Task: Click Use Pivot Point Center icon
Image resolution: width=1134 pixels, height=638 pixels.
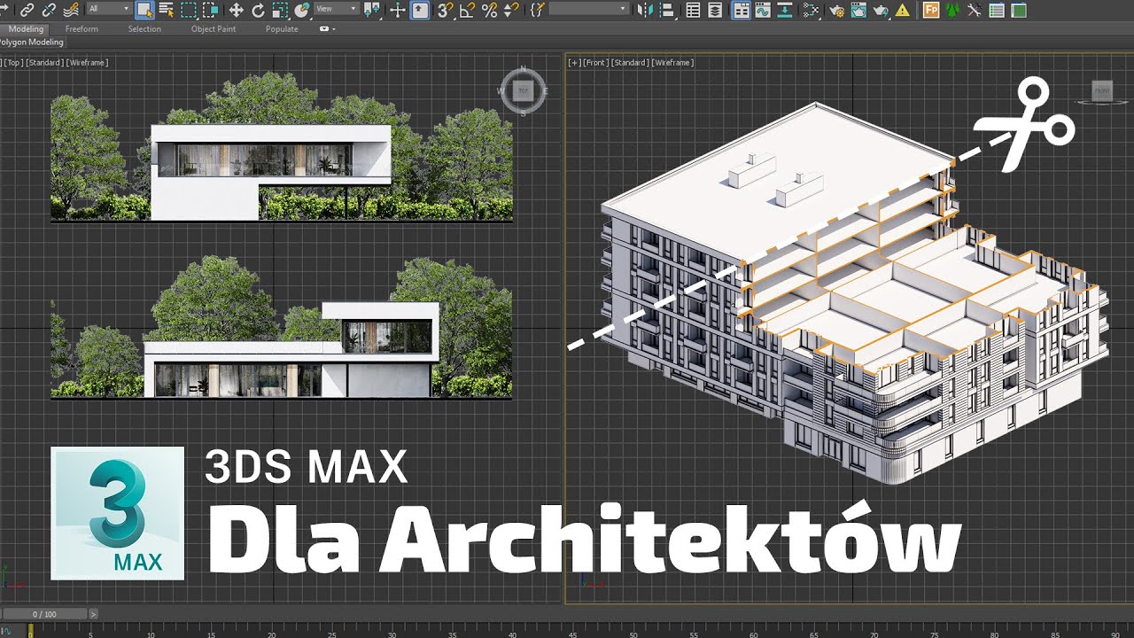Action: (x=372, y=10)
